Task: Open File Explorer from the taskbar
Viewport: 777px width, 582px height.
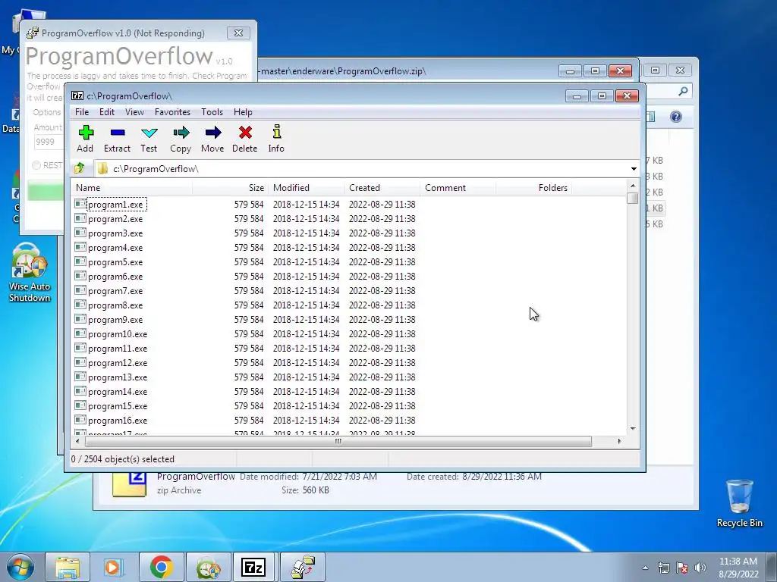Action: tap(68, 567)
